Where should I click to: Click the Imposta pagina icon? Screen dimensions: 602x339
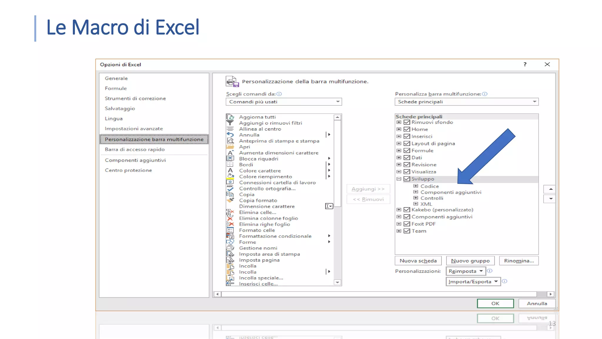pos(230,260)
